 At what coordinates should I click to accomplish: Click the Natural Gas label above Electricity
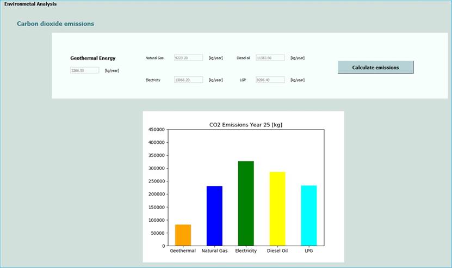click(155, 58)
